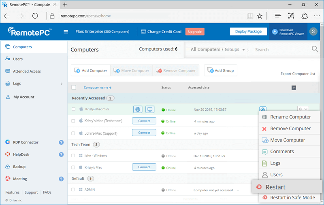Check the John's-Mac (Support) checkbox

point(73,133)
